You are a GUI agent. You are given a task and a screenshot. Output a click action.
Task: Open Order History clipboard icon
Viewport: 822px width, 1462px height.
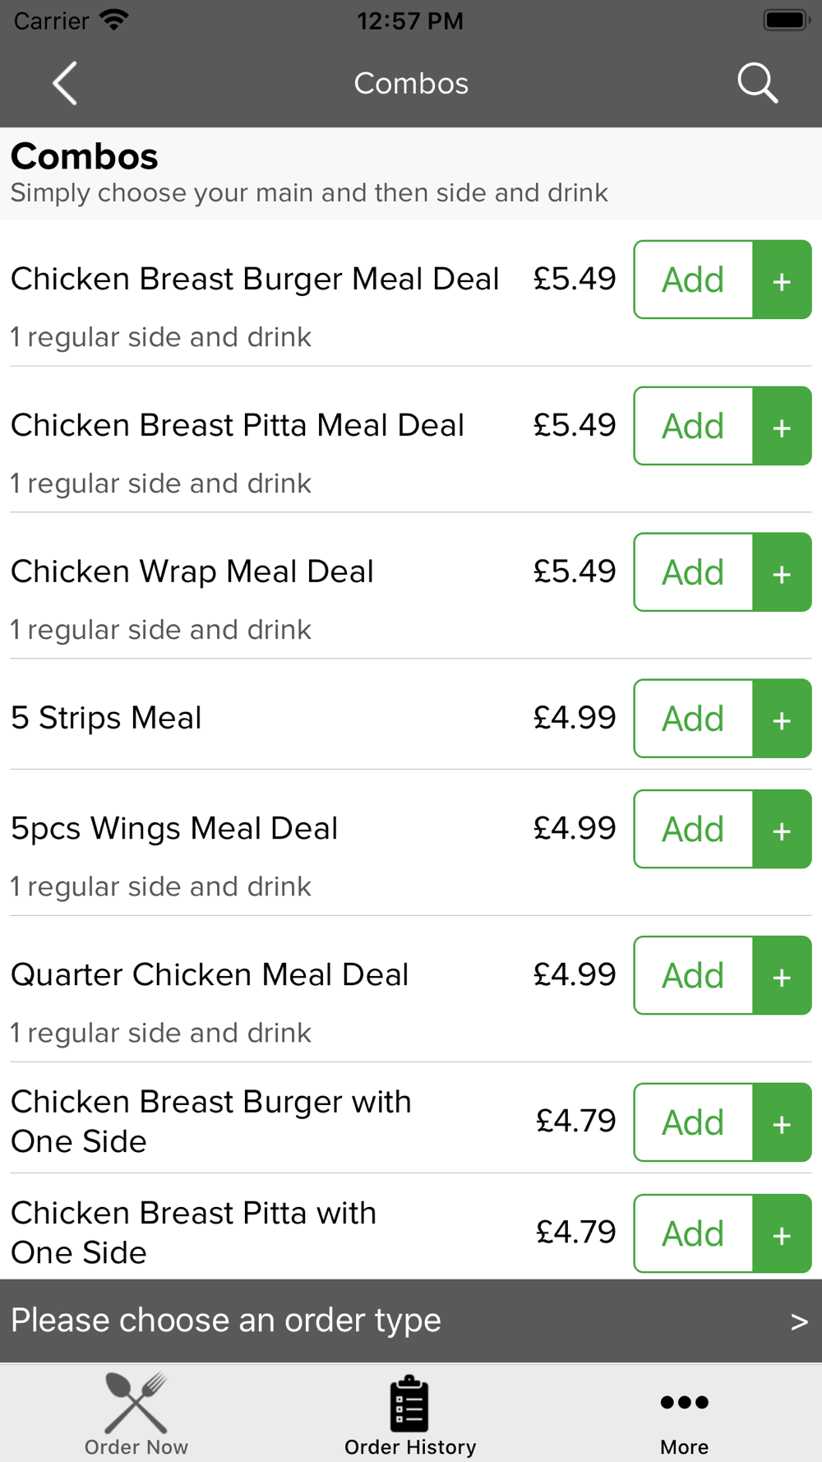[x=409, y=1403]
